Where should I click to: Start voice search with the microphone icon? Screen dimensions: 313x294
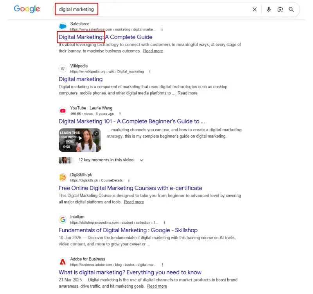tap(269, 9)
